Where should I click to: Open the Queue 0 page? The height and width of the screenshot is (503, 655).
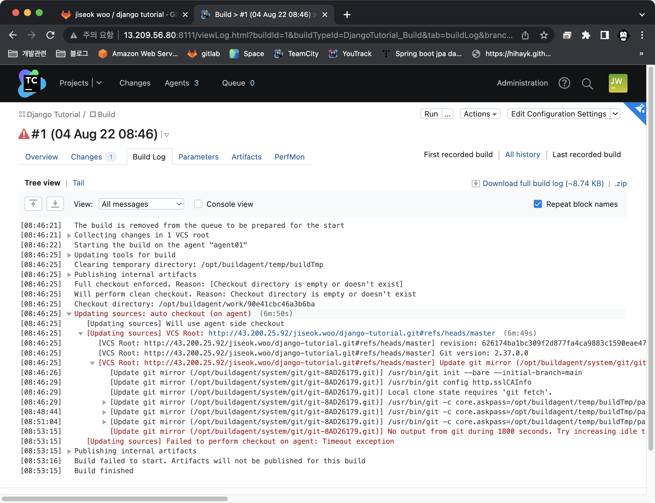click(x=238, y=83)
